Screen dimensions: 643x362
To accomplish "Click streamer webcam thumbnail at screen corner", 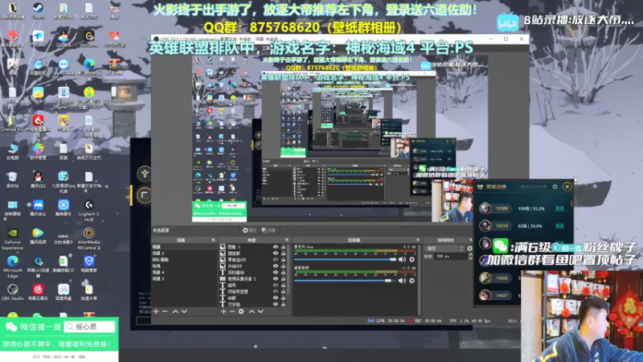I will click(x=582, y=316).
